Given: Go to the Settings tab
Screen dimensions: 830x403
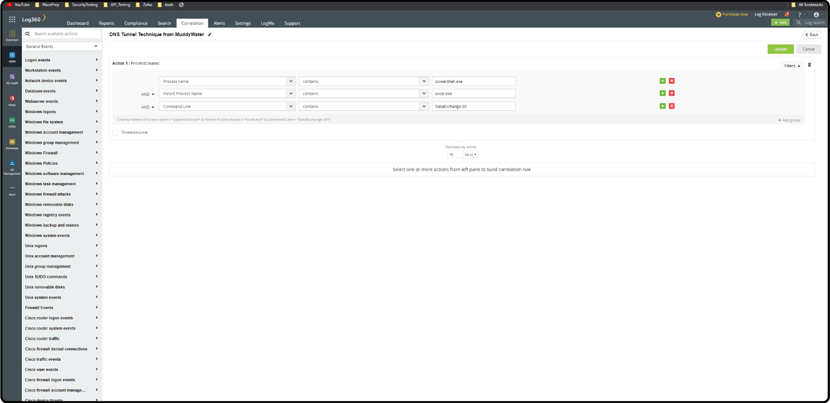Looking at the screenshot, I should (243, 23).
